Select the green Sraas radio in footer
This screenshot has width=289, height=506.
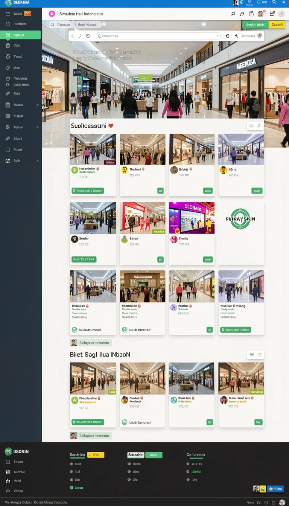click(x=71, y=488)
